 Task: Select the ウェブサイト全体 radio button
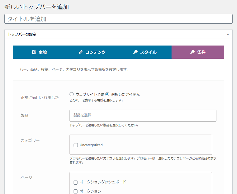coord(72,94)
